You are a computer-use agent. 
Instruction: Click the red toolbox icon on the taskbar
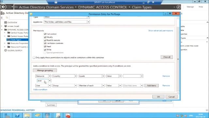(x=68, y=115)
